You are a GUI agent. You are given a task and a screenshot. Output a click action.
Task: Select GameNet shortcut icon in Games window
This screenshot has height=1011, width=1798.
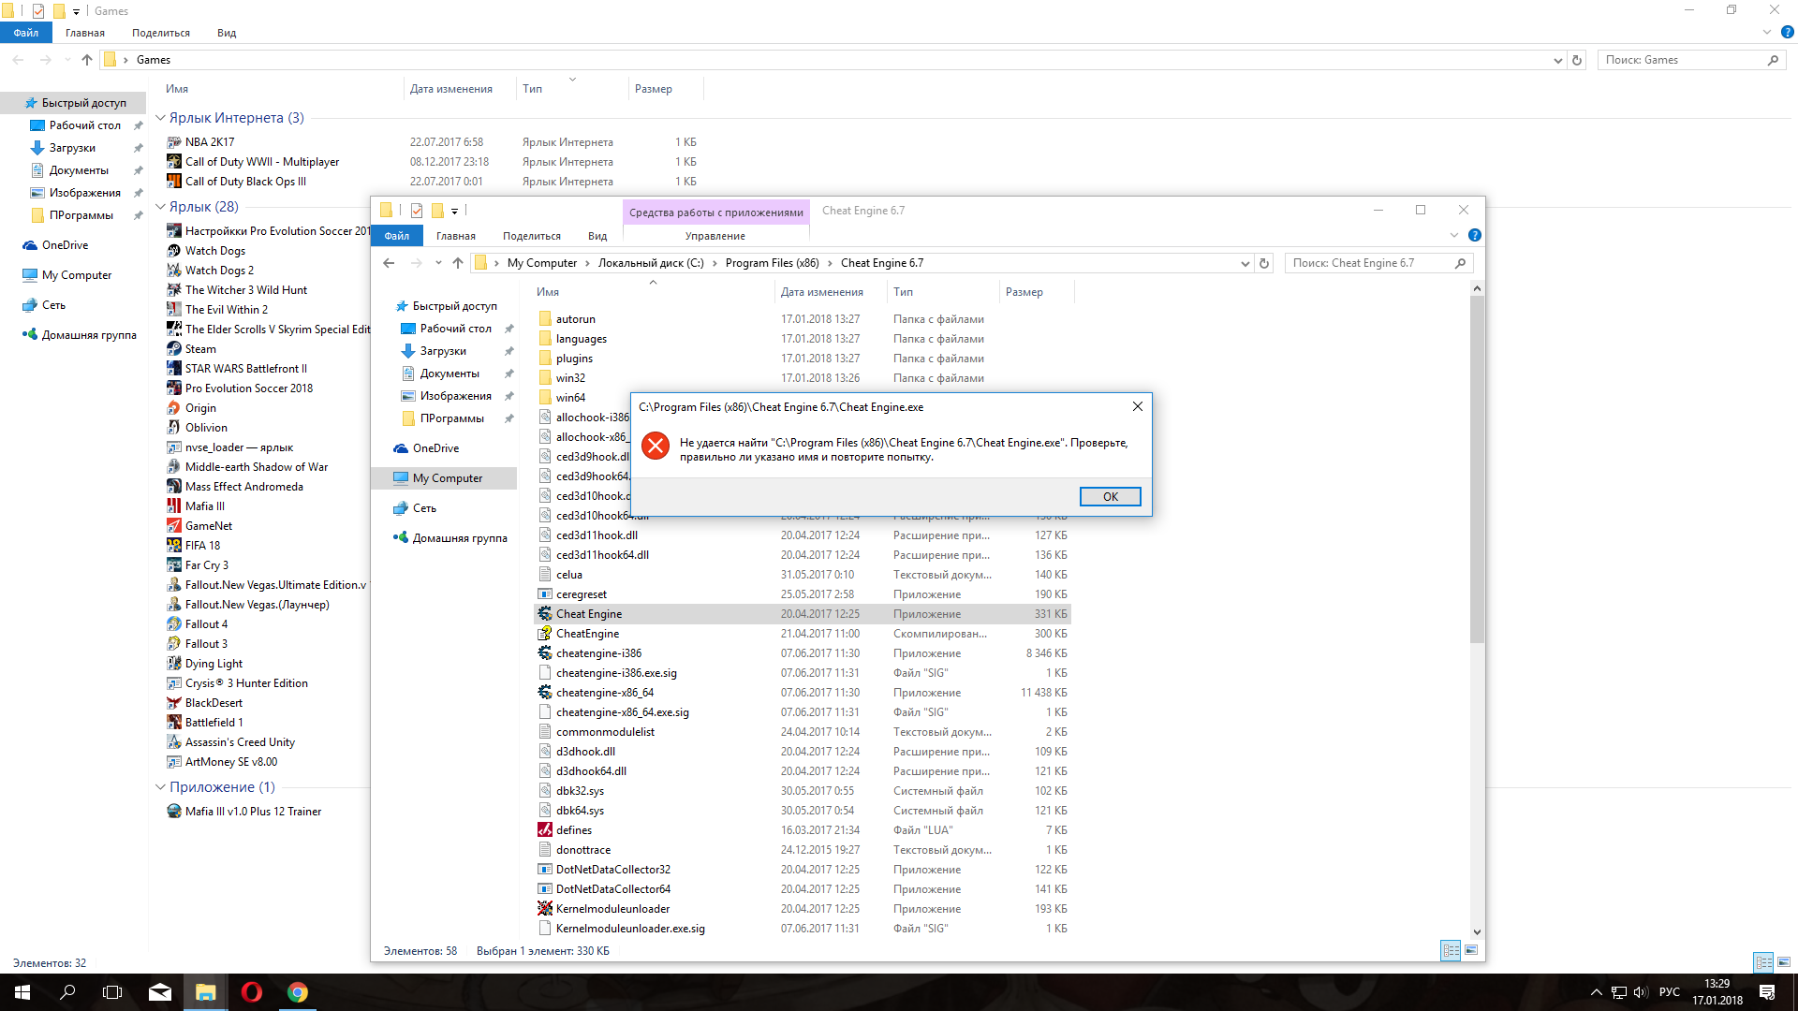pos(174,526)
